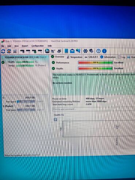Click the Refresh disk status toolbar icon
Viewport: 135px width, 180px height.
pyautogui.click(x=3, y=51)
